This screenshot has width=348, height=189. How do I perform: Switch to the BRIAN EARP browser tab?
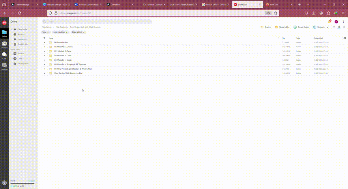click(215, 4)
